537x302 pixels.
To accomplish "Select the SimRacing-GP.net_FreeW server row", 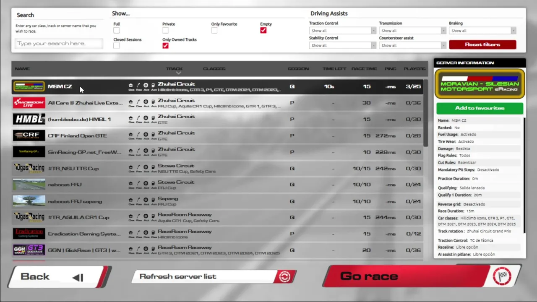I will pos(217,152).
